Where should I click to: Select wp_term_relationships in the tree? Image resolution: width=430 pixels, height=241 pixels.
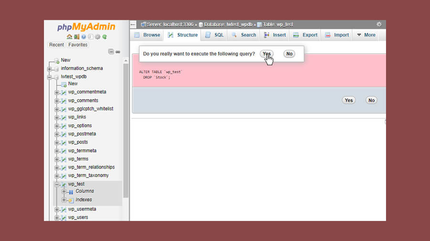click(x=91, y=167)
